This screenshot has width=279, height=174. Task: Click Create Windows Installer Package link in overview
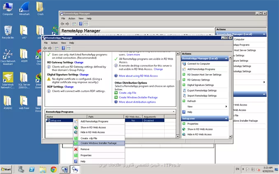pos(138,97)
